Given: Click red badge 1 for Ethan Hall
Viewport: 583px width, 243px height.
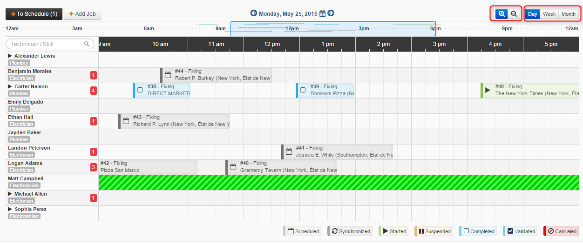Looking at the screenshot, I should pyautogui.click(x=94, y=121).
